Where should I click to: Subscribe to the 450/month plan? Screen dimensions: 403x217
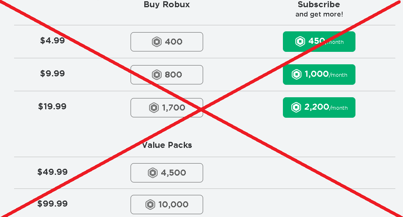point(319,41)
